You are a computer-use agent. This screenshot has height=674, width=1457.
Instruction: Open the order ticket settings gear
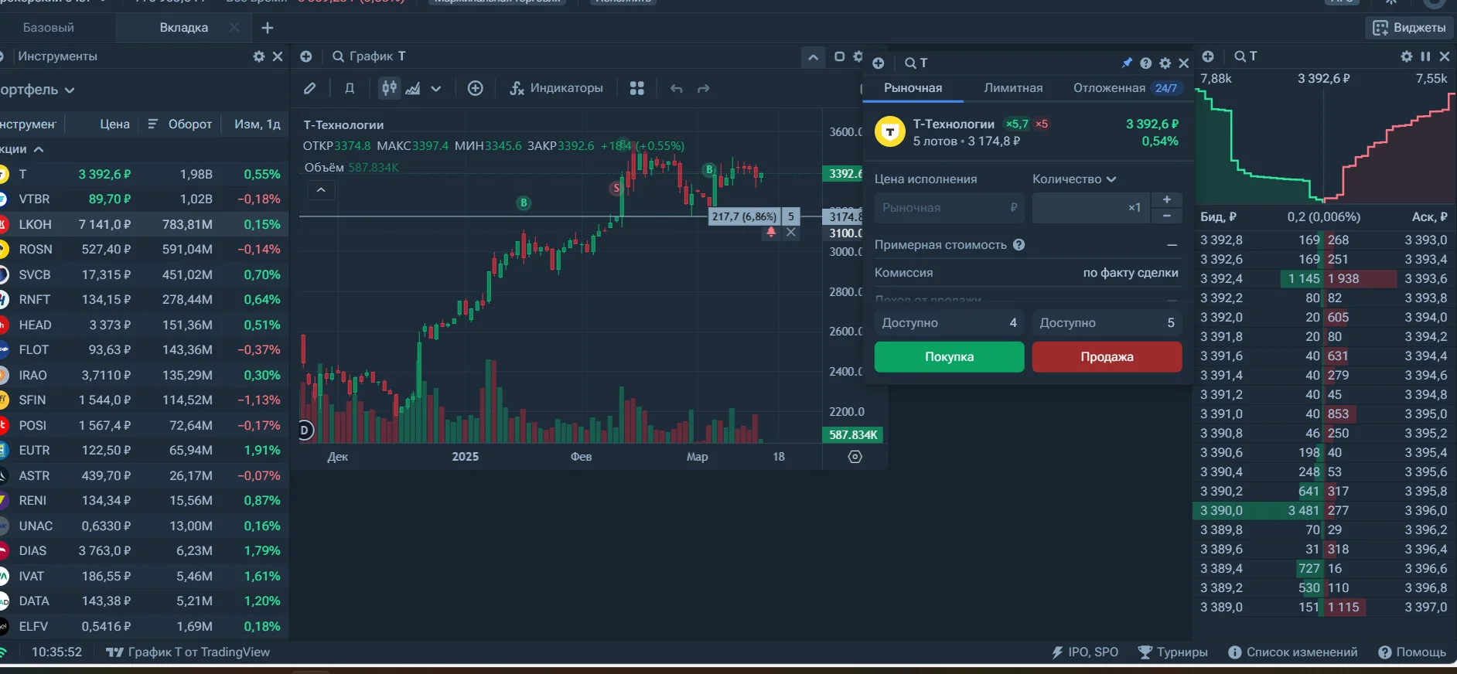[1165, 63]
